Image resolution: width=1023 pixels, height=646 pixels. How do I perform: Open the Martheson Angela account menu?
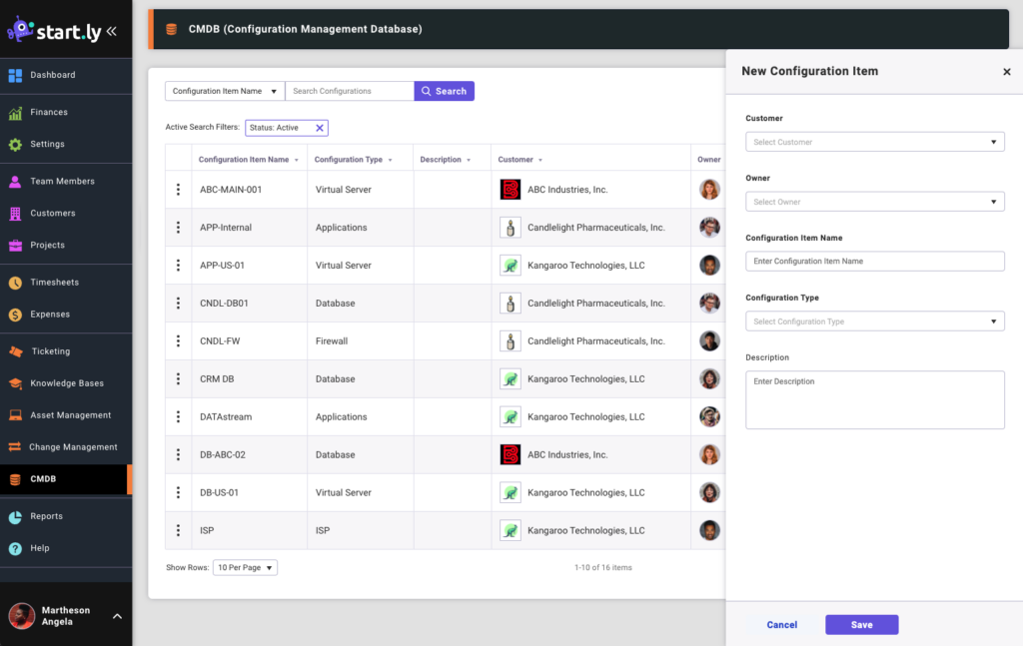(x=66, y=614)
